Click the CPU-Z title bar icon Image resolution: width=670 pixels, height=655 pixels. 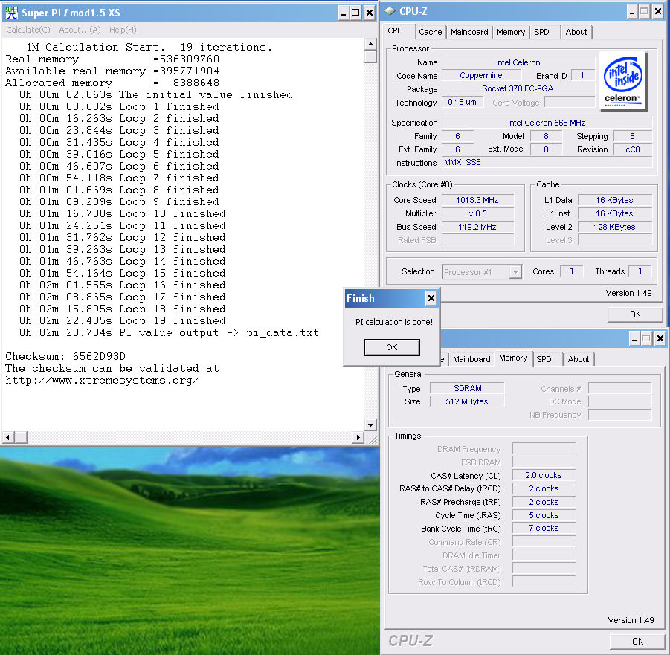point(389,11)
